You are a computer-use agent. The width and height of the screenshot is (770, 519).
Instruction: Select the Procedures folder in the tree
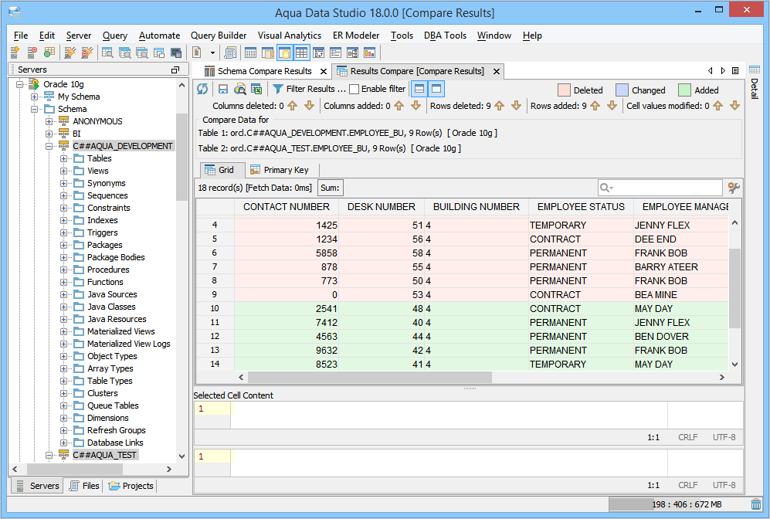pos(108,270)
